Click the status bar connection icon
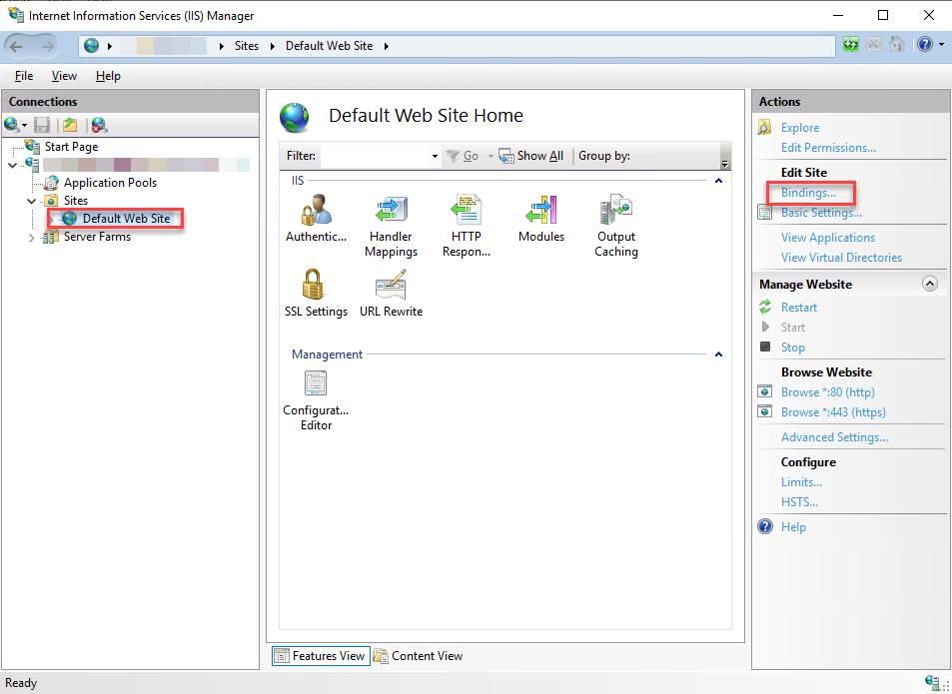952x694 pixels. coord(932,682)
